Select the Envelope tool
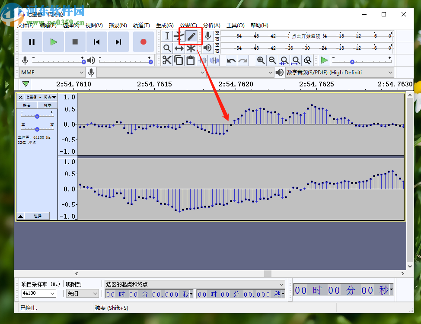Screen dimensions: 421x324 pyautogui.click(x=179, y=36)
